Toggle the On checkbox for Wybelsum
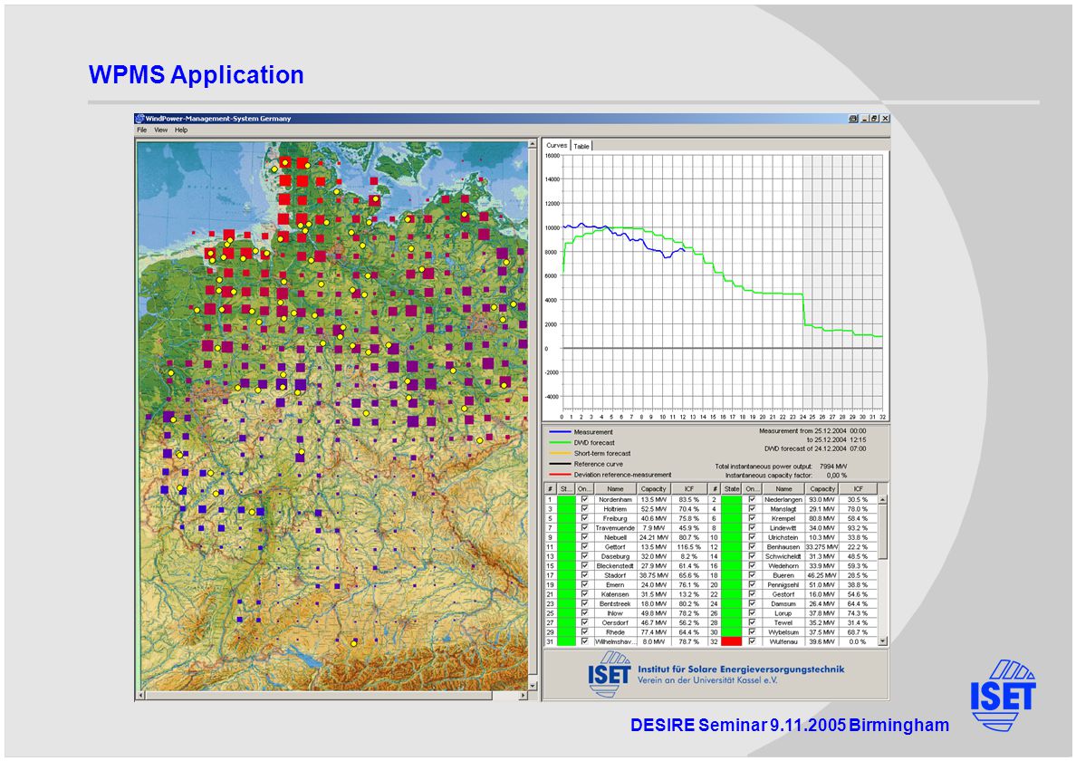Screen dimensions: 1076x761 click(752, 632)
